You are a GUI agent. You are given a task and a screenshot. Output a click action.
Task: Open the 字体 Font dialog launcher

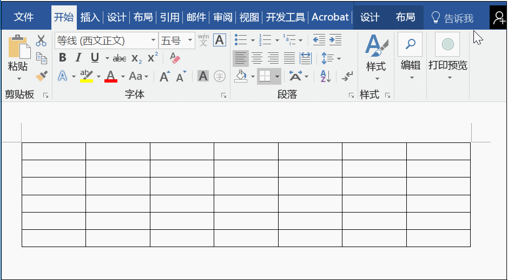(223, 95)
